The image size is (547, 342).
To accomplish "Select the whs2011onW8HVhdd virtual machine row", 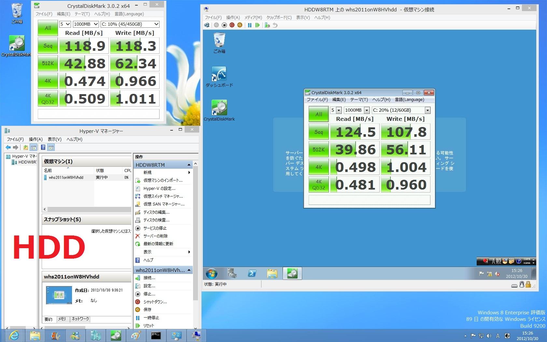I will click(x=66, y=178).
